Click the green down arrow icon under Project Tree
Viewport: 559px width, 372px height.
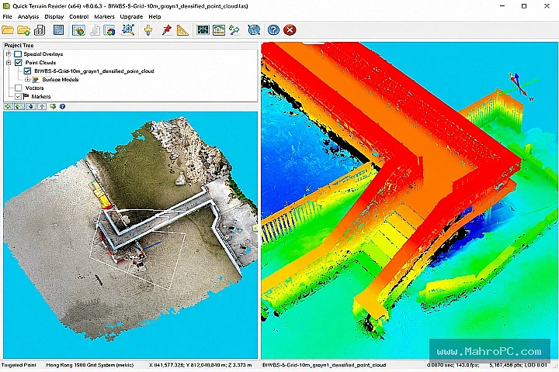[x=53, y=106]
